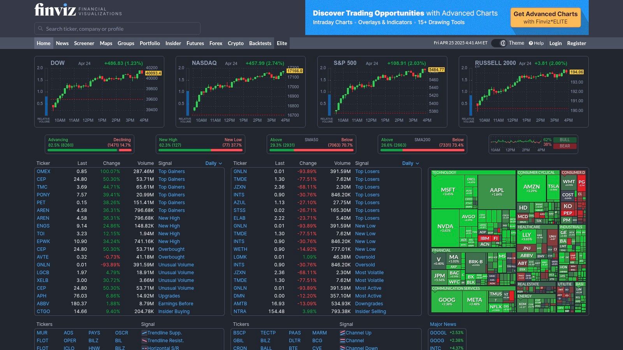The image size is (623, 350).
Task: Open the Crypto menu item
Action: tap(236, 43)
